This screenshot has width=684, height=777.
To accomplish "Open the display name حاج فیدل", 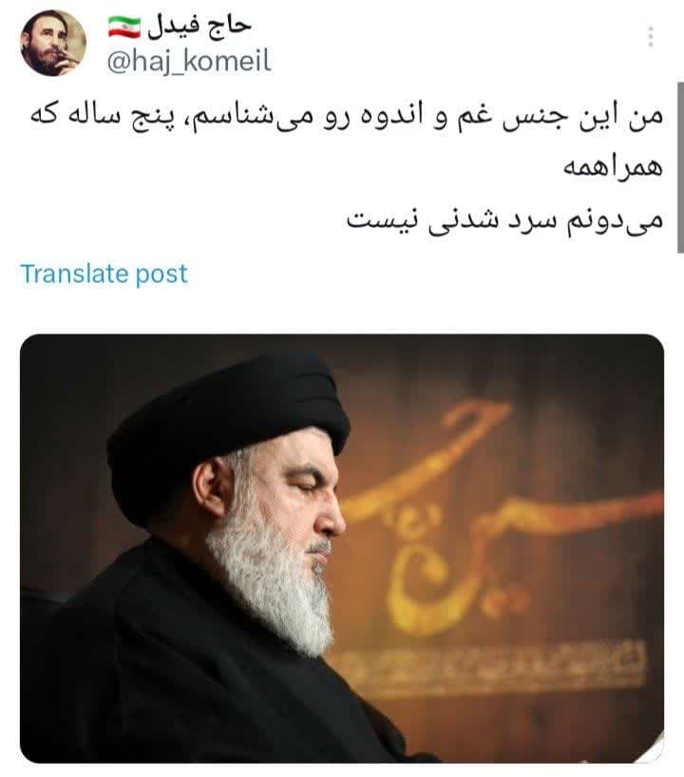I will 199,26.
